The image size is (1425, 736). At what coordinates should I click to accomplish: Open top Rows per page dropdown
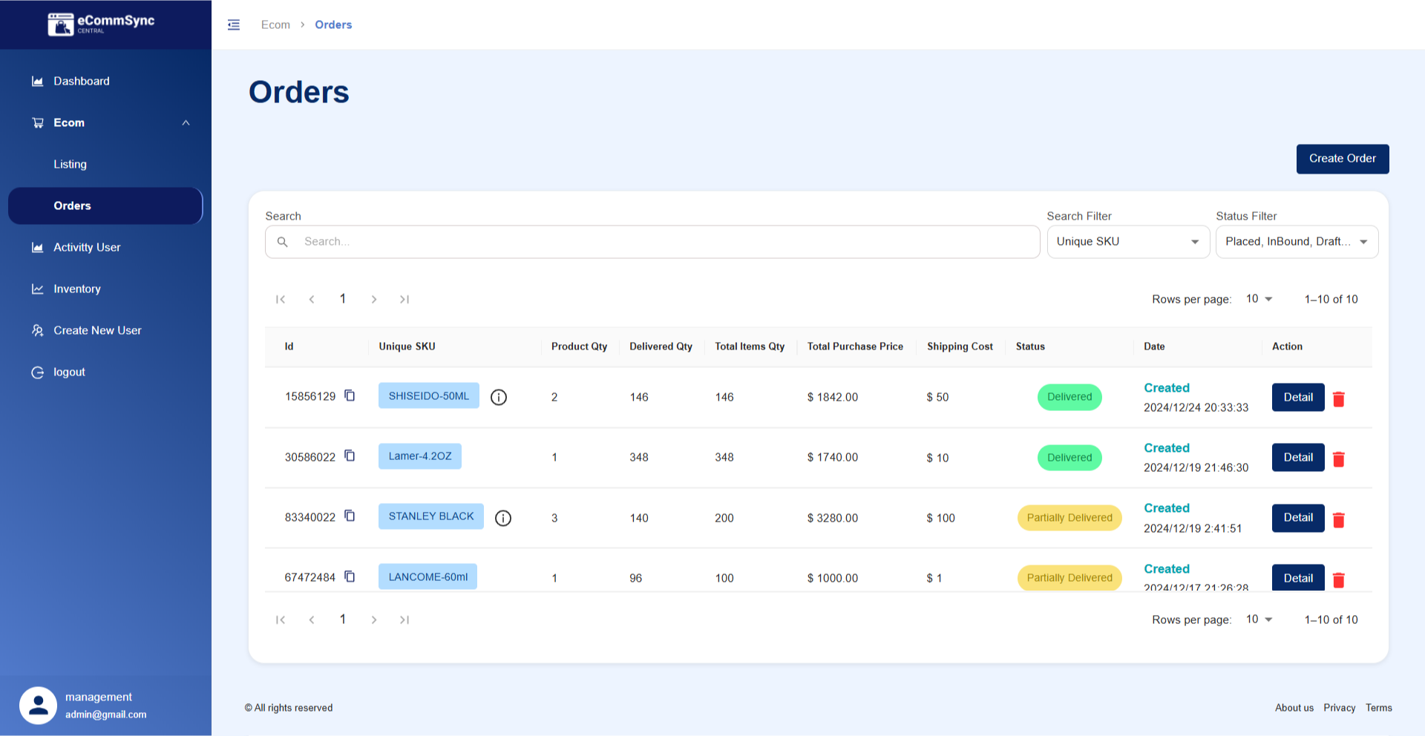(x=1259, y=299)
